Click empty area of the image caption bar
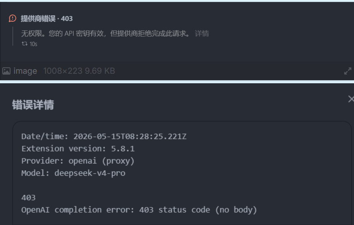The width and height of the screenshot is (354, 225). pos(226,71)
